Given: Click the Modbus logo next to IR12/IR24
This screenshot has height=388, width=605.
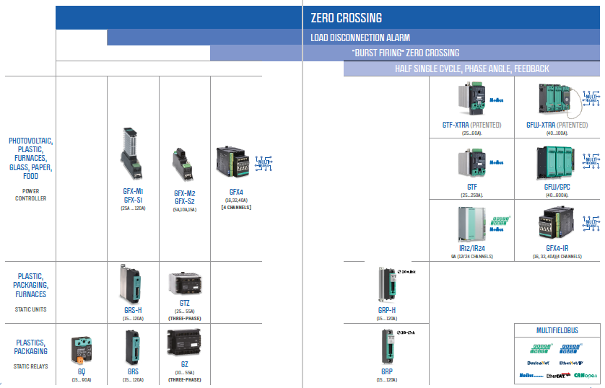Looking at the screenshot, I should (497, 229).
